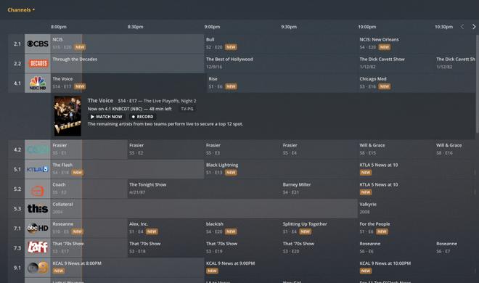Screen dimensions: 479x283
Task: Select Will & Grace S8 E15
Action: point(396,149)
